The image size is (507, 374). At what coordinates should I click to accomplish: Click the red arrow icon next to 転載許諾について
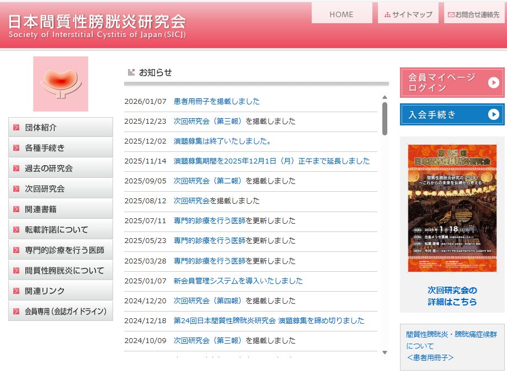click(16, 230)
